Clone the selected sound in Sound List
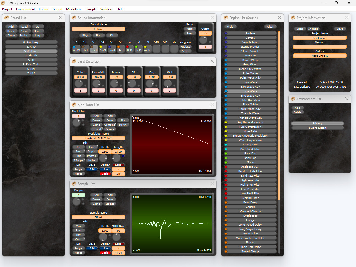 pyautogui.click(x=11, y=35)
